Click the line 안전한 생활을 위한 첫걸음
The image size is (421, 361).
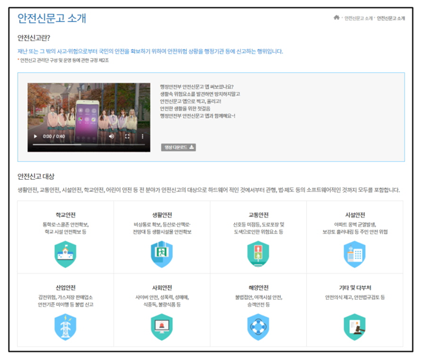click(185, 108)
